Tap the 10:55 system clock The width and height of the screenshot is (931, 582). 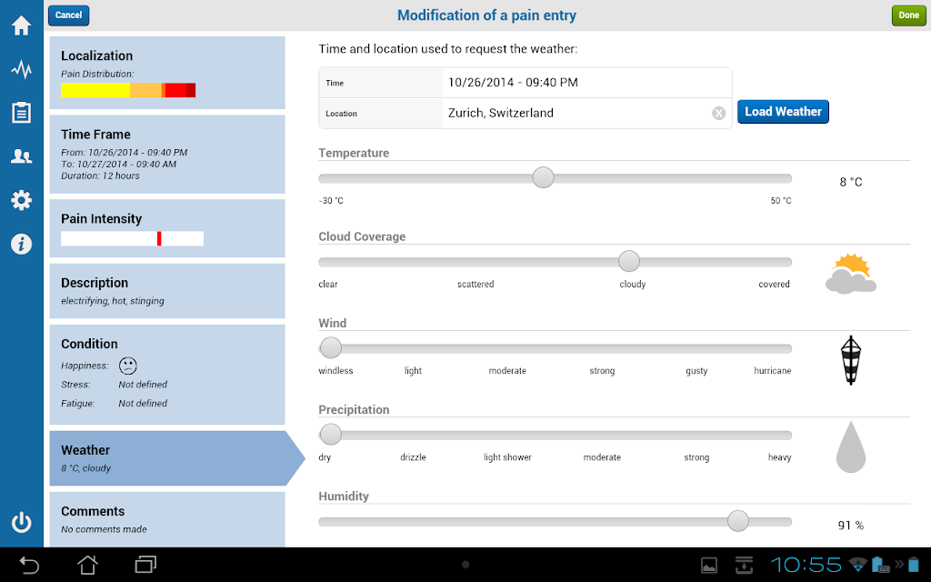[806, 565]
